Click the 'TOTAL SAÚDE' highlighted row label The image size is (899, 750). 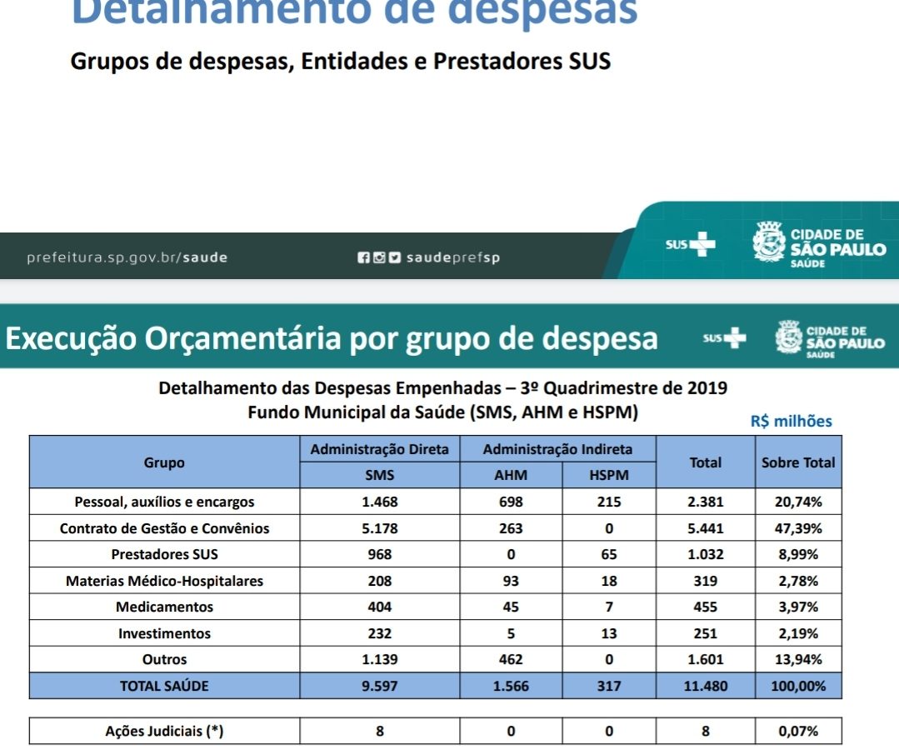tap(164, 686)
